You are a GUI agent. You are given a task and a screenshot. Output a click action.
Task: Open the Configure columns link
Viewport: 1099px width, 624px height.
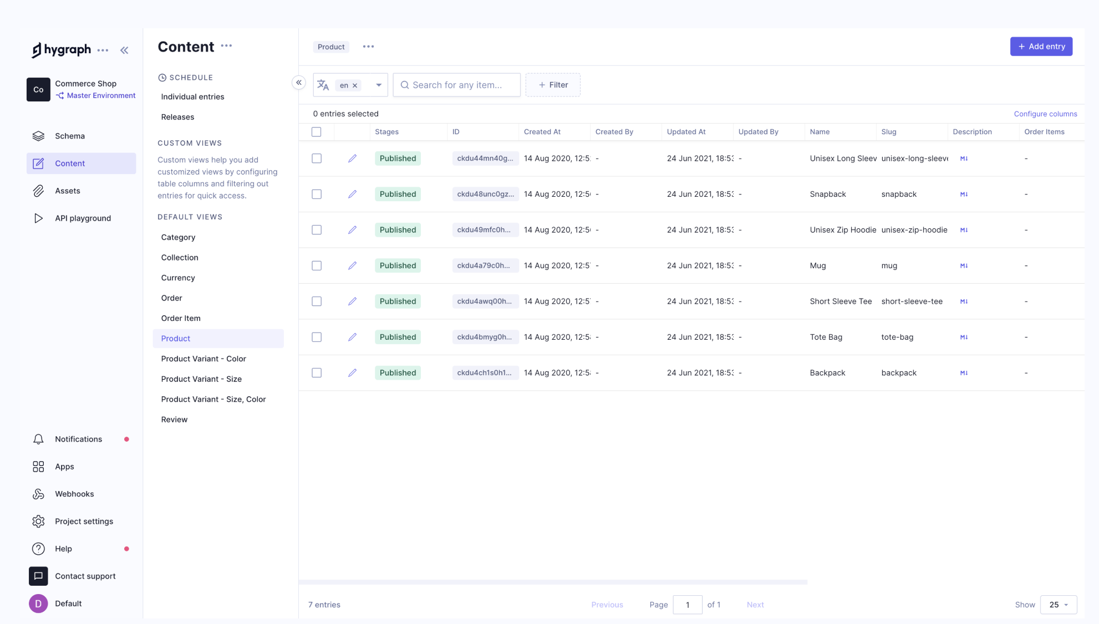coord(1045,114)
